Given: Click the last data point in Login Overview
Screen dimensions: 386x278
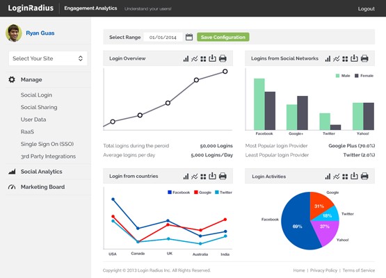Looking at the screenshot, I should [225, 72].
